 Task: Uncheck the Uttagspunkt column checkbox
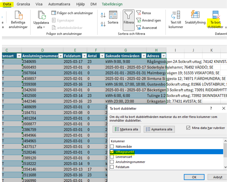[112, 152]
